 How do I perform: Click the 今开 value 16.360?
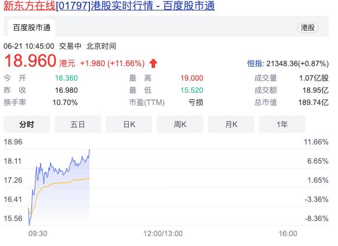pyautogui.click(x=66, y=78)
